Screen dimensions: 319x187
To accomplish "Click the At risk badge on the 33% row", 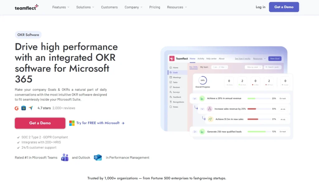I will 283,109.
